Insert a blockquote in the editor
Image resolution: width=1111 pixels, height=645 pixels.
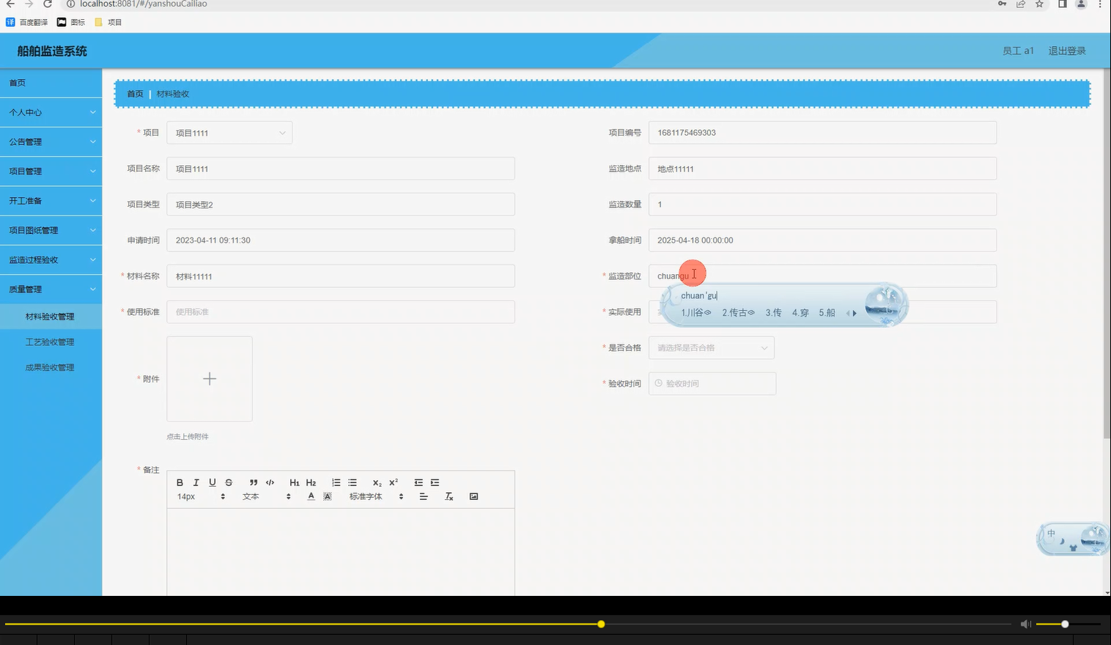coord(254,482)
